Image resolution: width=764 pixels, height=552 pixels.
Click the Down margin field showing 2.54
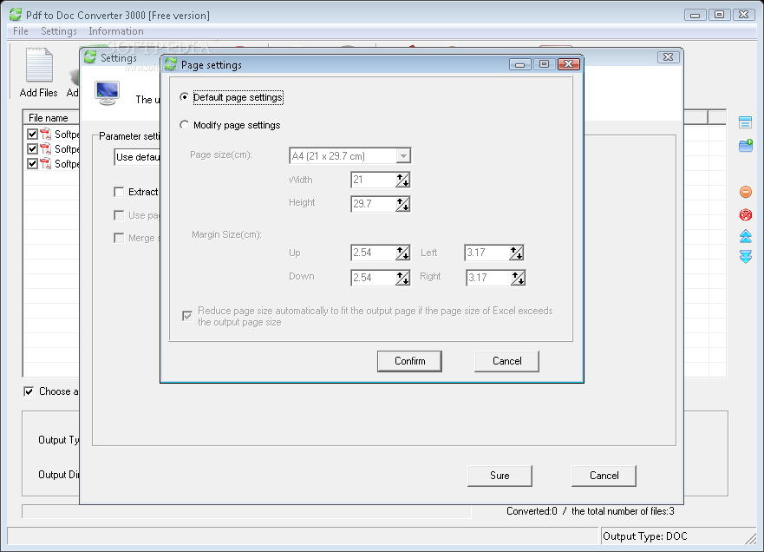(373, 278)
